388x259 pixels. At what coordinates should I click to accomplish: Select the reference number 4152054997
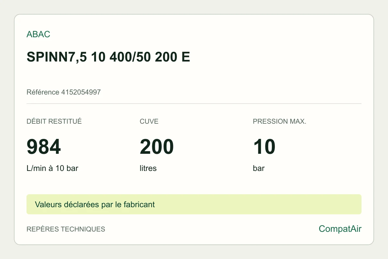[x=81, y=92]
